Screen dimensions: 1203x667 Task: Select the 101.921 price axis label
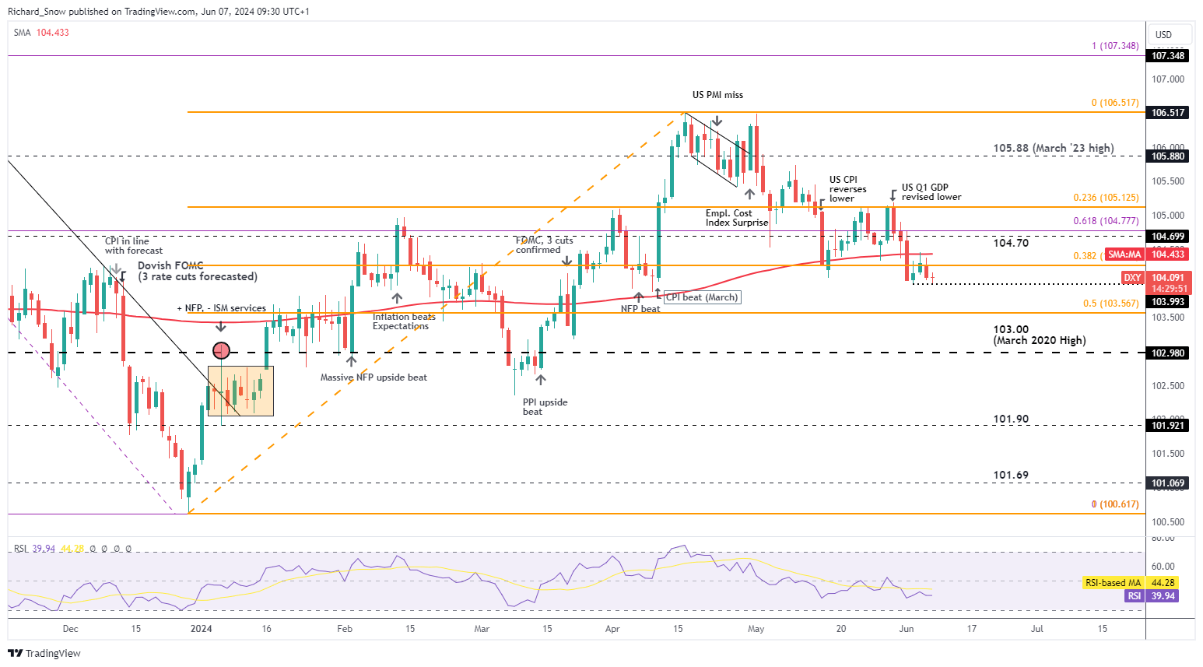(1168, 426)
